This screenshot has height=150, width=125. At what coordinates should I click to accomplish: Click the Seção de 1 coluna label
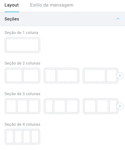click(21, 33)
